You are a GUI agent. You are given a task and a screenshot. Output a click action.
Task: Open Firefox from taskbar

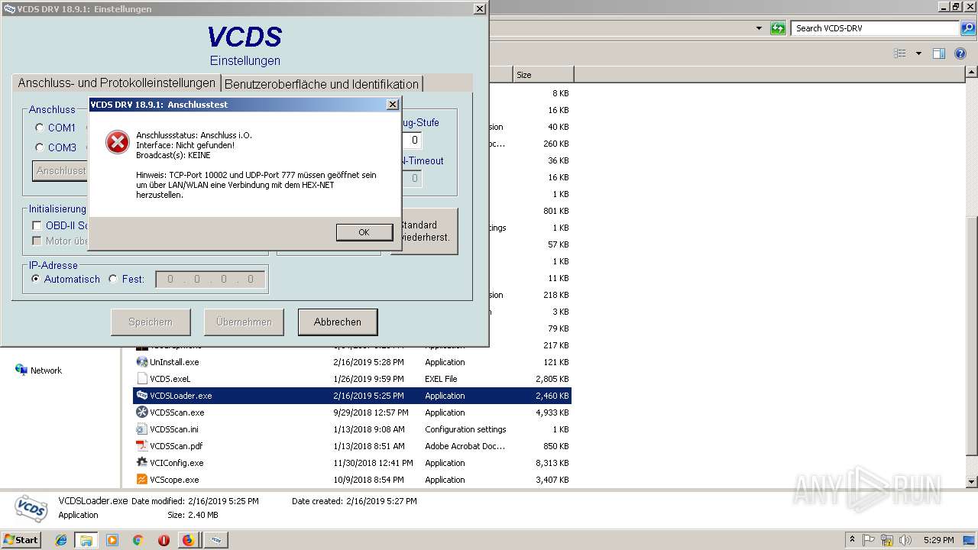point(188,540)
